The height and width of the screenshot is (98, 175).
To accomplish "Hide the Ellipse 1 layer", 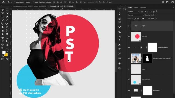I will pos(129,37).
